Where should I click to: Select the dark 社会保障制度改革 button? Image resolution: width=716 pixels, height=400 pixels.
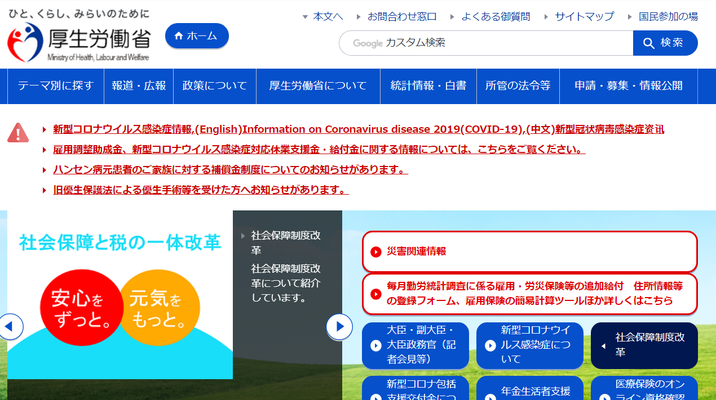coord(644,345)
